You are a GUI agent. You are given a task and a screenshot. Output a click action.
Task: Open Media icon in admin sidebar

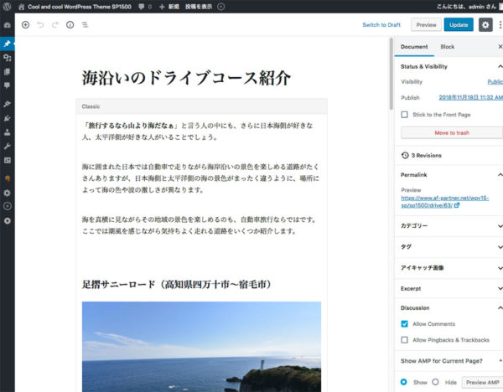[x=7, y=58]
